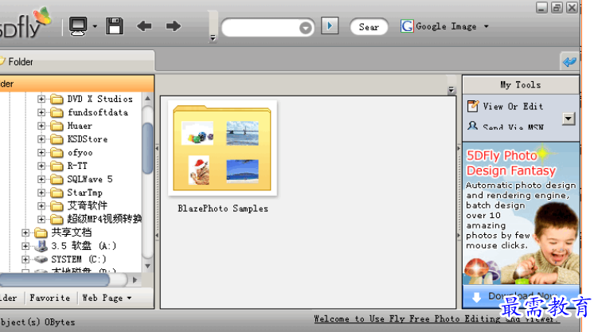Go back with the left arrow
Screen dimensions: 598x332
144,26
